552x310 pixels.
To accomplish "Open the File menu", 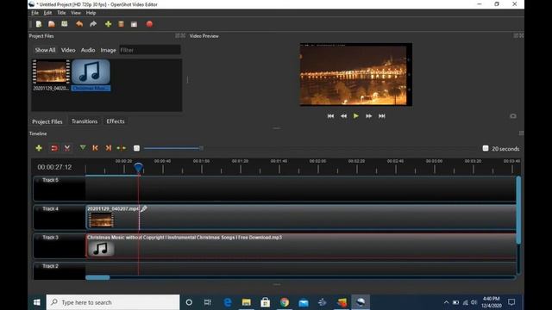I will point(34,13).
